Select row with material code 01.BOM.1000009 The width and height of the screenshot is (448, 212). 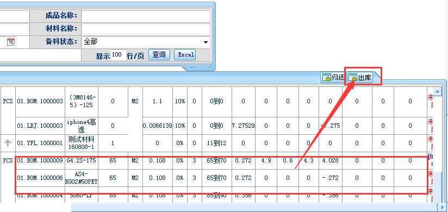point(221,160)
